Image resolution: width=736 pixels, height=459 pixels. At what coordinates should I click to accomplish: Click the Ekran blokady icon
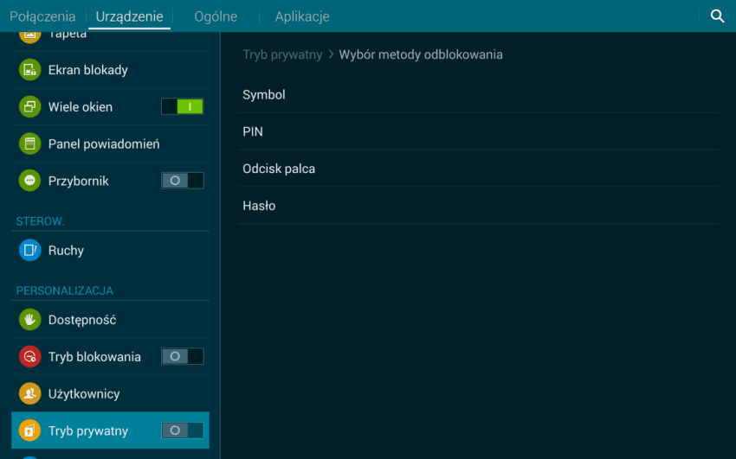tap(30, 70)
